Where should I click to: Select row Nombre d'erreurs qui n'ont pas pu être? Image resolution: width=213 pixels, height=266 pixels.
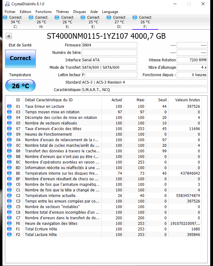(104, 157)
